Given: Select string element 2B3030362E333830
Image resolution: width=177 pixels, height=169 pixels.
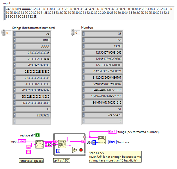Looking at the screenshot, I should pos(32,71).
